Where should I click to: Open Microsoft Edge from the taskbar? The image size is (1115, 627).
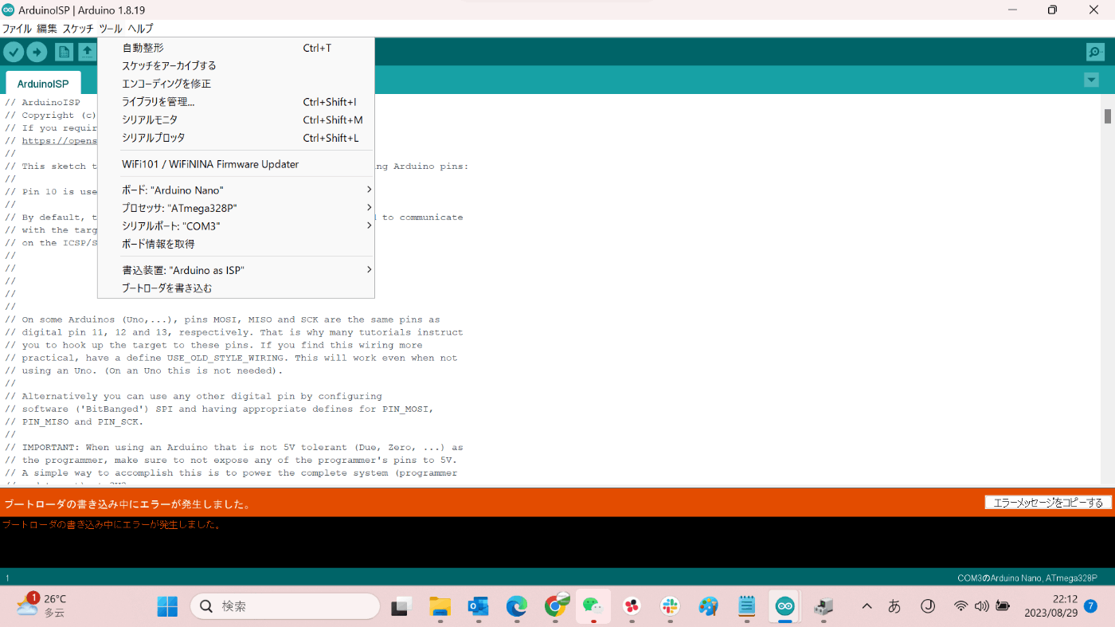click(x=517, y=606)
